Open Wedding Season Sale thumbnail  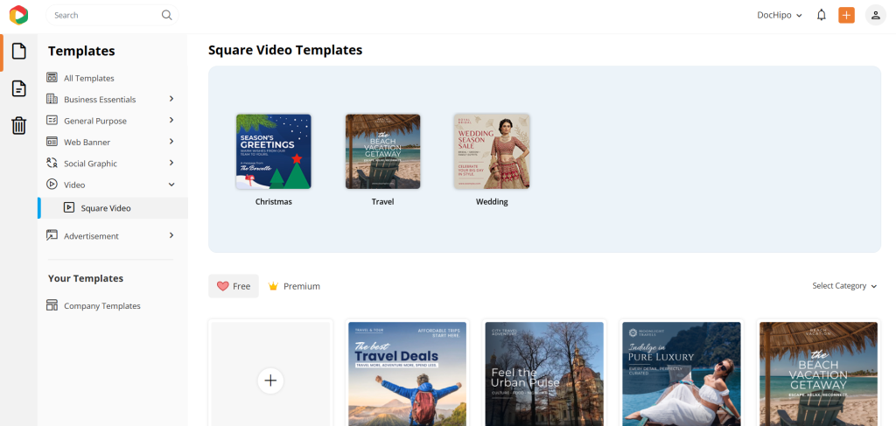(x=492, y=151)
